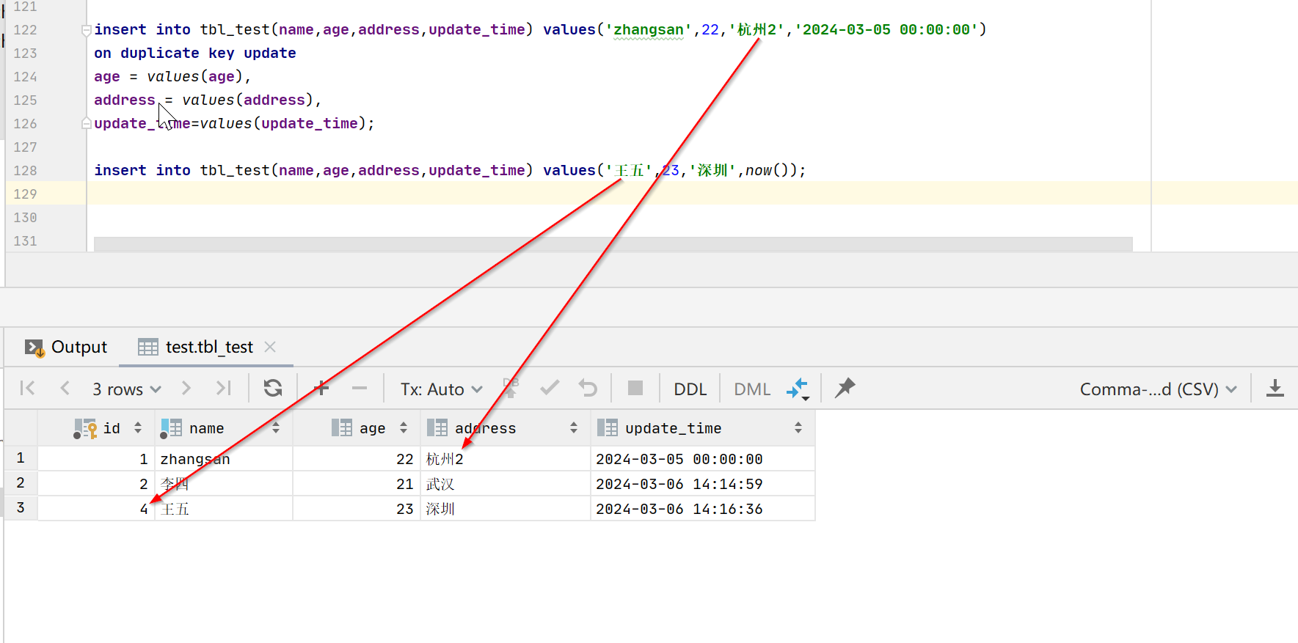Submit changes to database

pos(510,388)
